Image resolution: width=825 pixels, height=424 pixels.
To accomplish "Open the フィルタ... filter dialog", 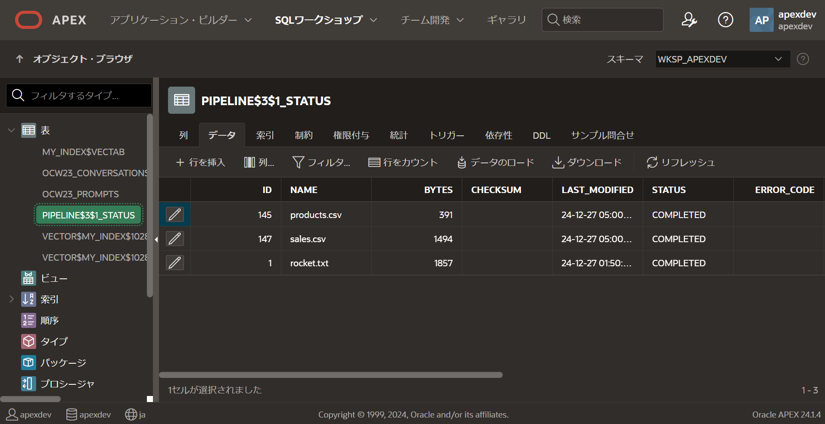I will [x=321, y=162].
